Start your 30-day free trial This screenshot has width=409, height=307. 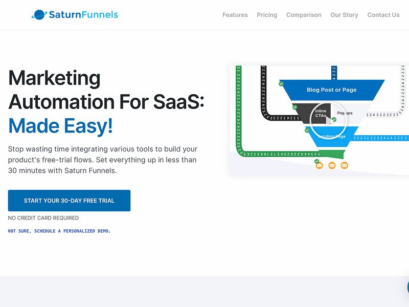coord(69,201)
